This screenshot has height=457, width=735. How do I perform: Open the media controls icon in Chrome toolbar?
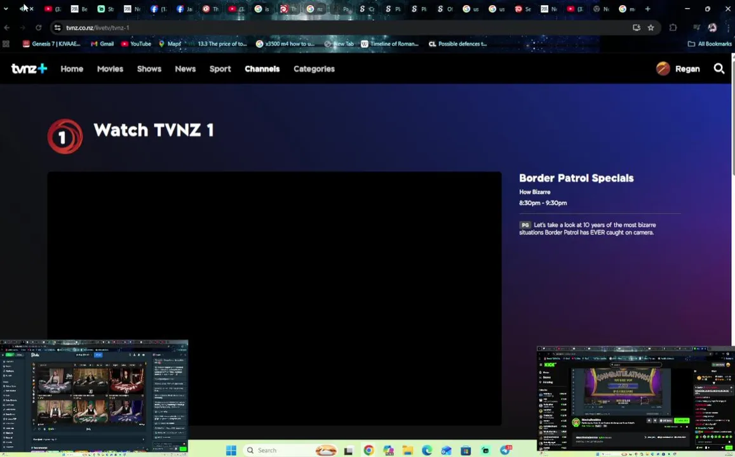click(696, 28)
